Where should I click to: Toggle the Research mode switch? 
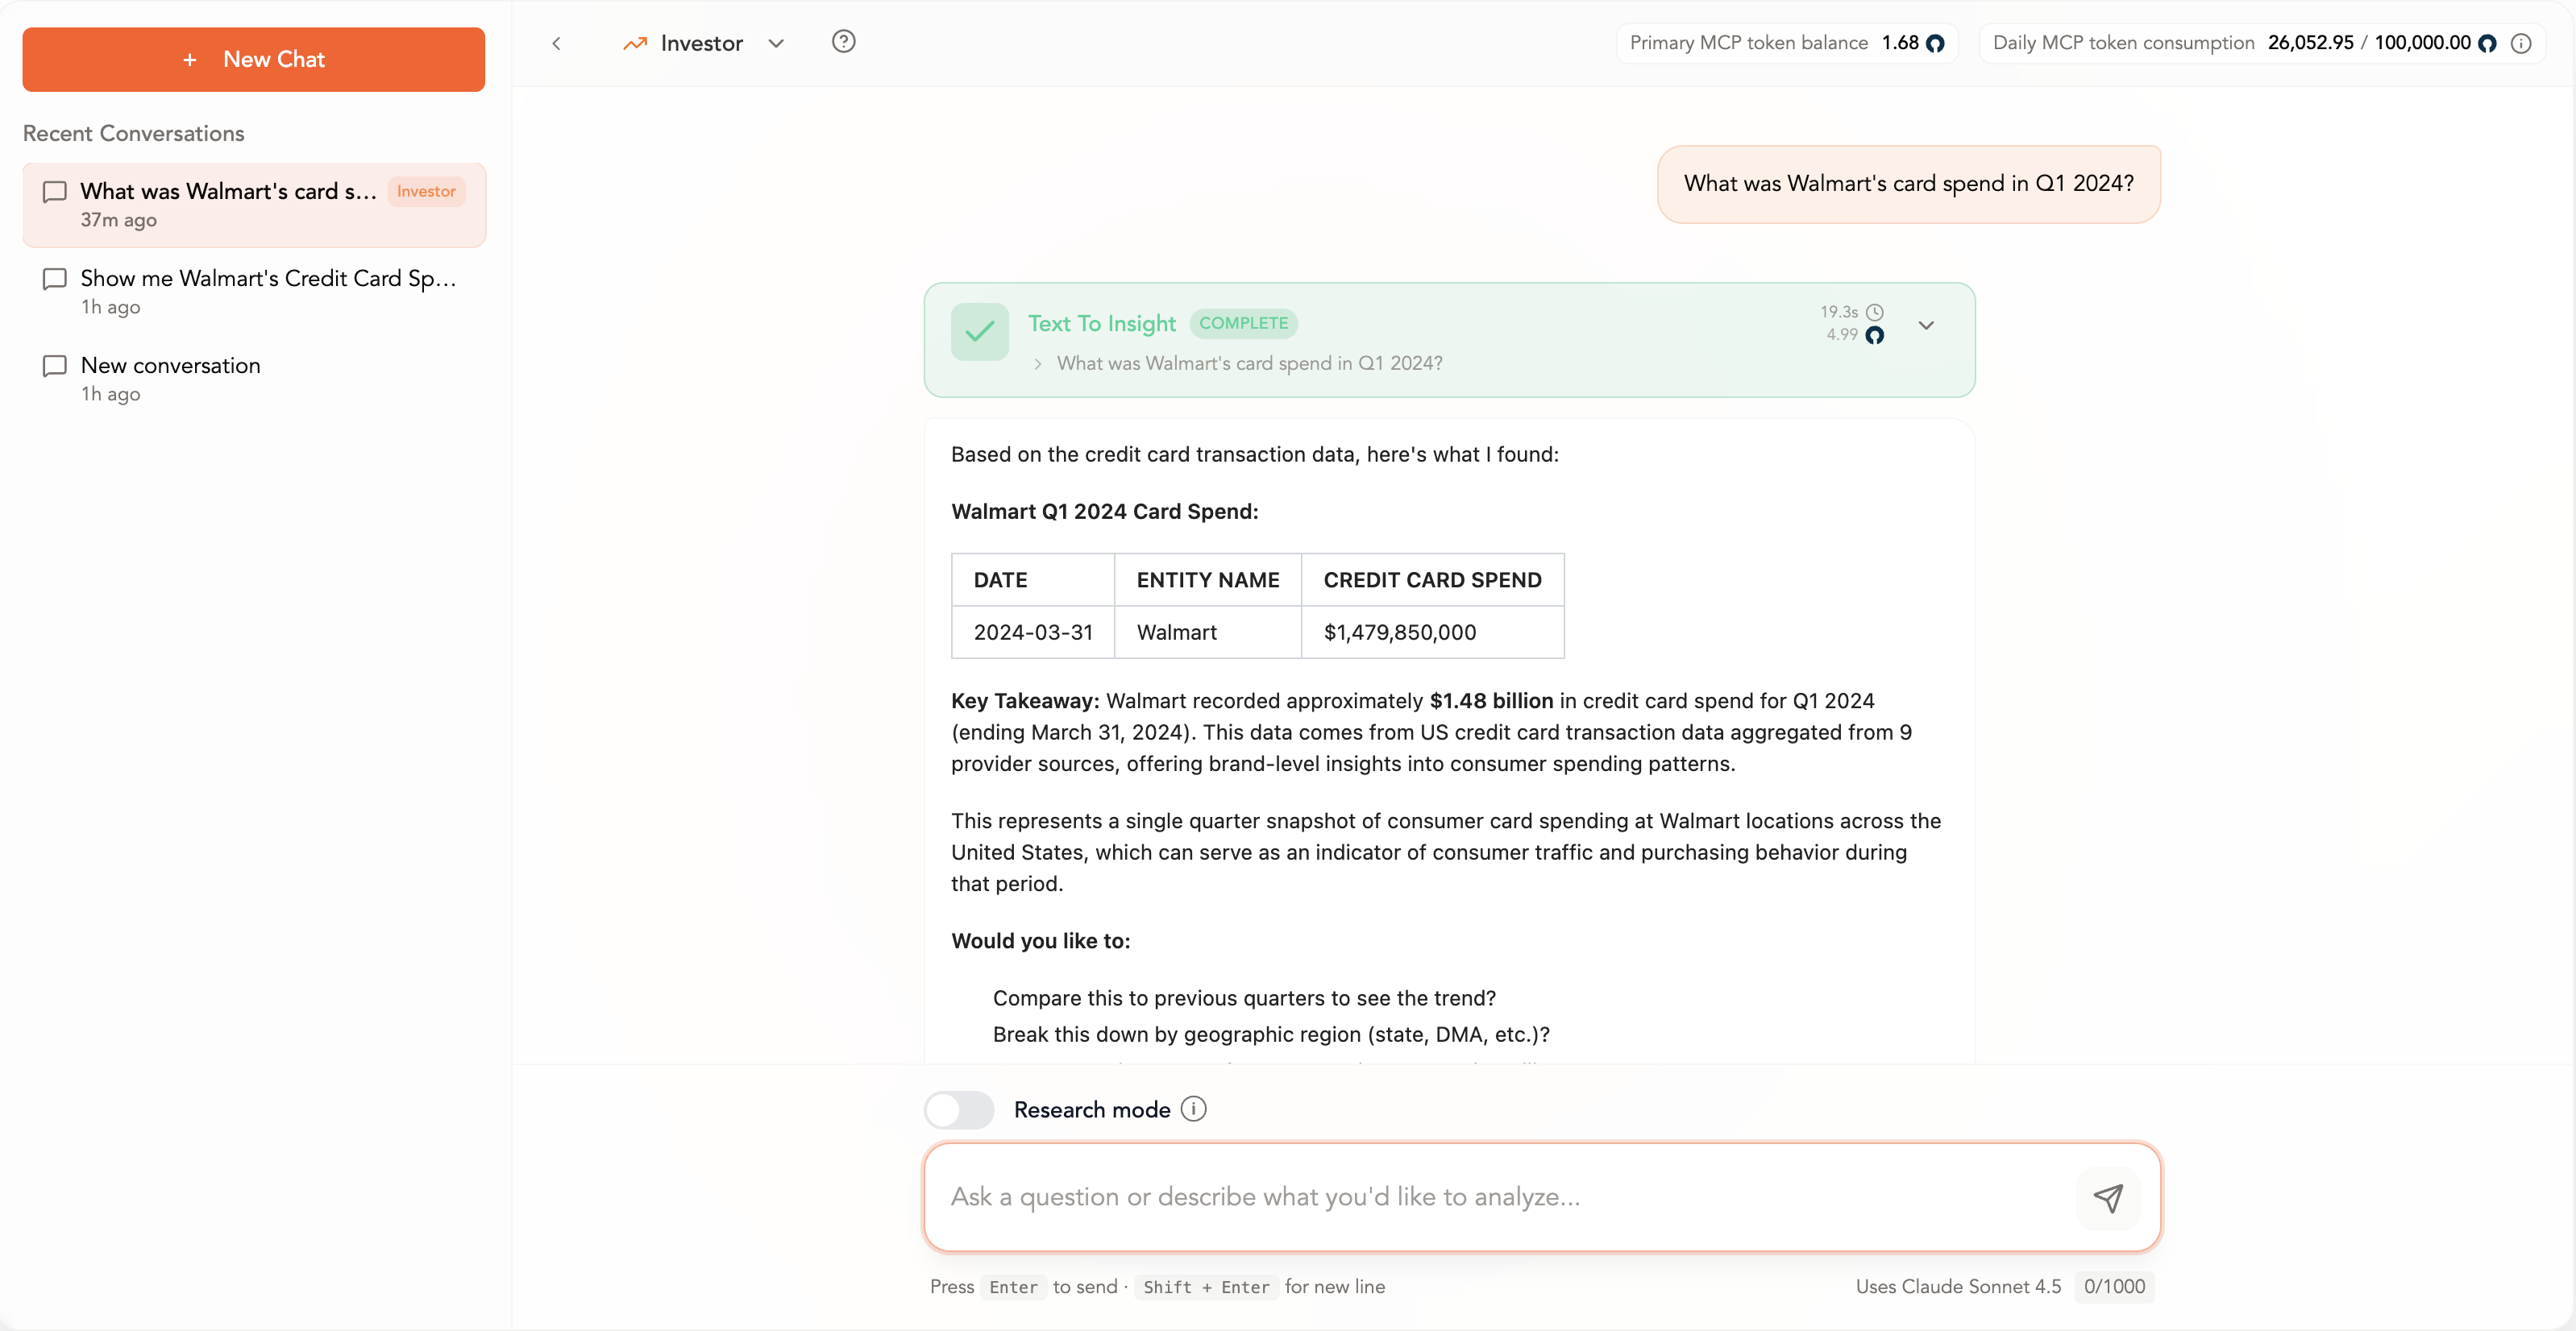point(958,1109)
